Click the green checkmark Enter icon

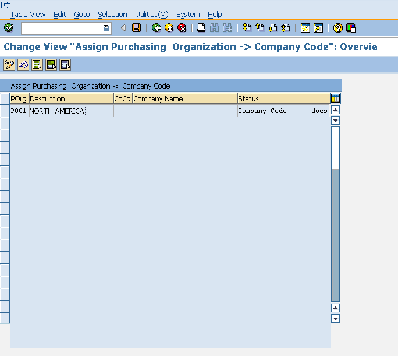[9, 28]
